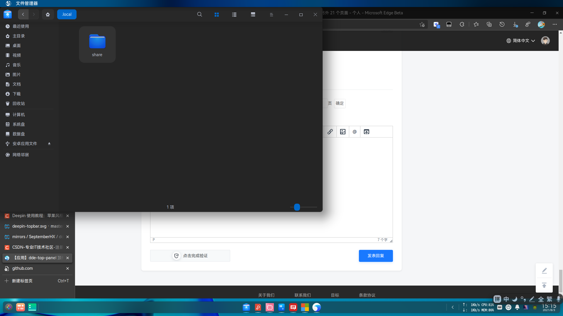Adjust the icon size slider

click(x=297, y=207)
